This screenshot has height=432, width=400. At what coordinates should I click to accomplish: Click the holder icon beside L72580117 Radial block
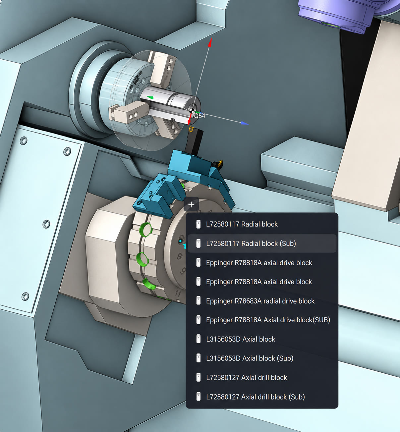198,224
